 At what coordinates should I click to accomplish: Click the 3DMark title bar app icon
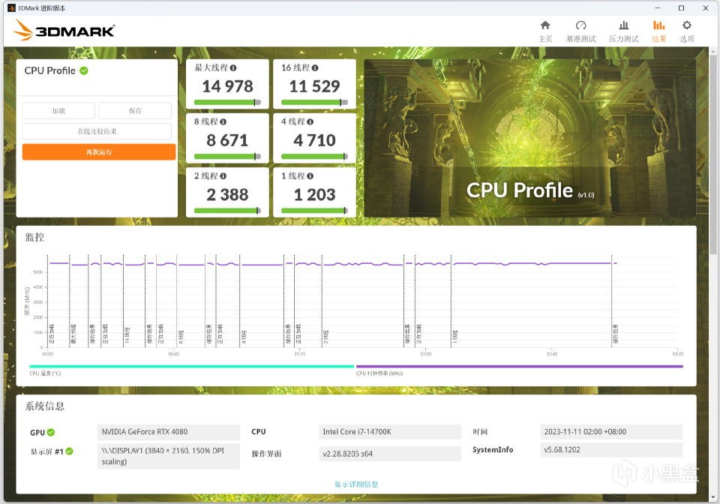(11, 7)
